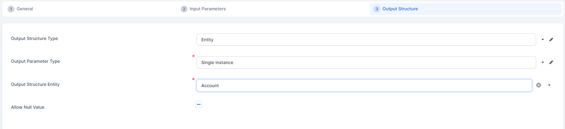Click the pencil icon for Output Structure Type
565x129 pixels.
pos(551,39)
